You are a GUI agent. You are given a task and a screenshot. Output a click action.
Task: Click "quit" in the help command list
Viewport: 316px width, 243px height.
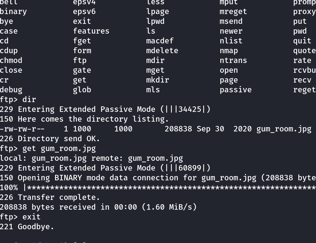coord(302,41)
